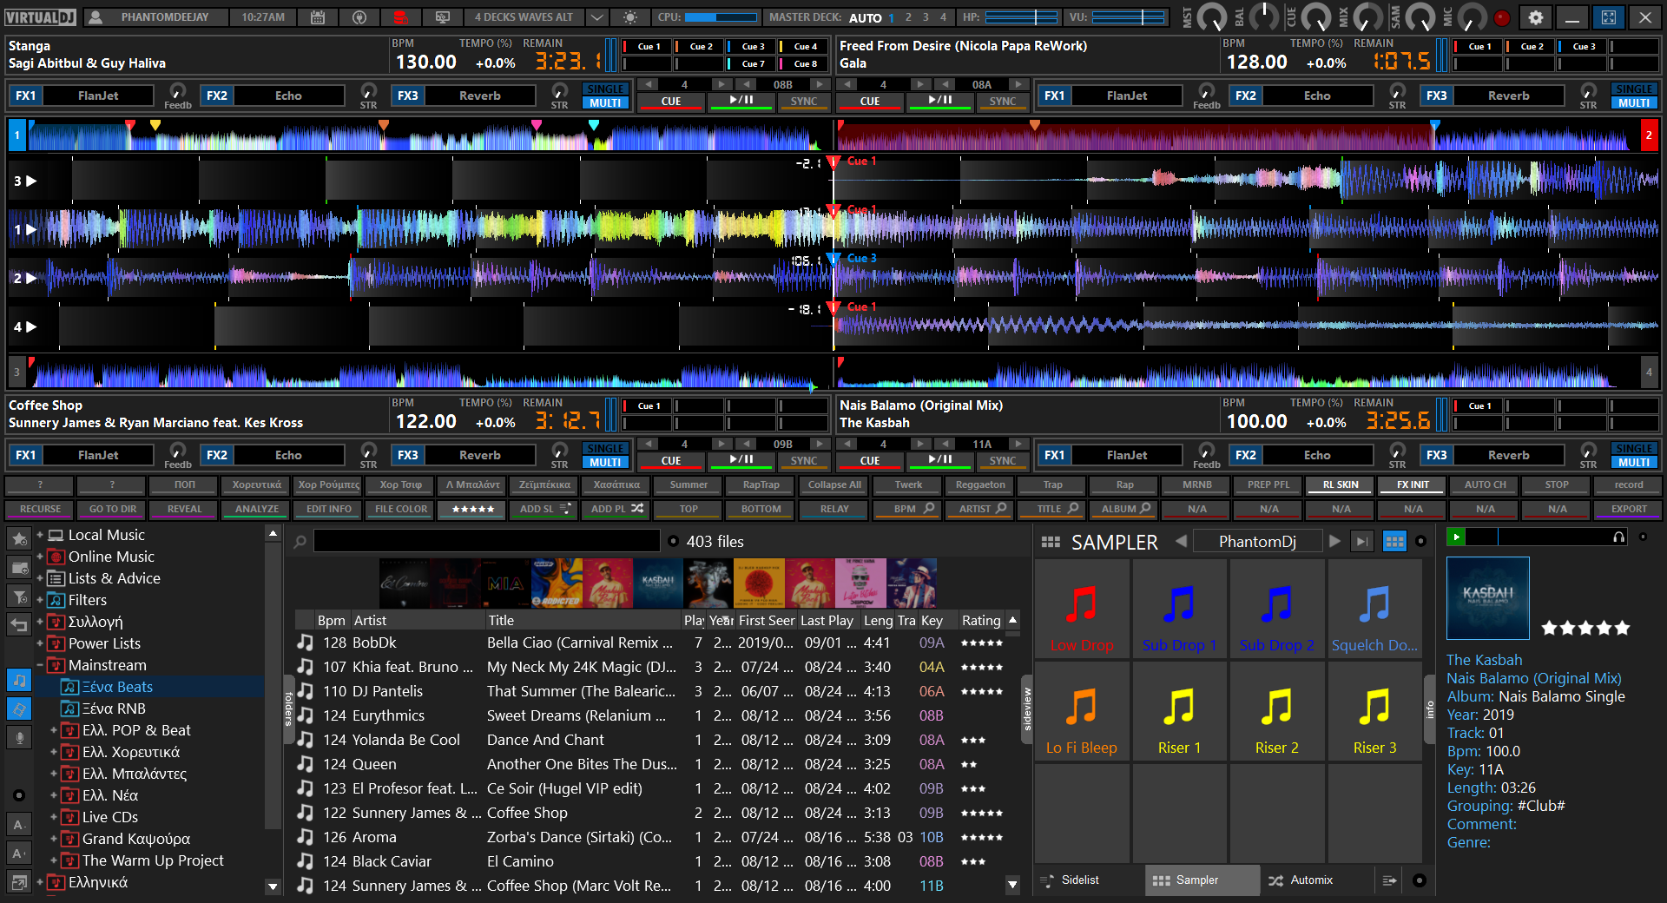
Task: Click the user profile icon next to PHANTOMDEEJAY
Action: tap(96, 17)
